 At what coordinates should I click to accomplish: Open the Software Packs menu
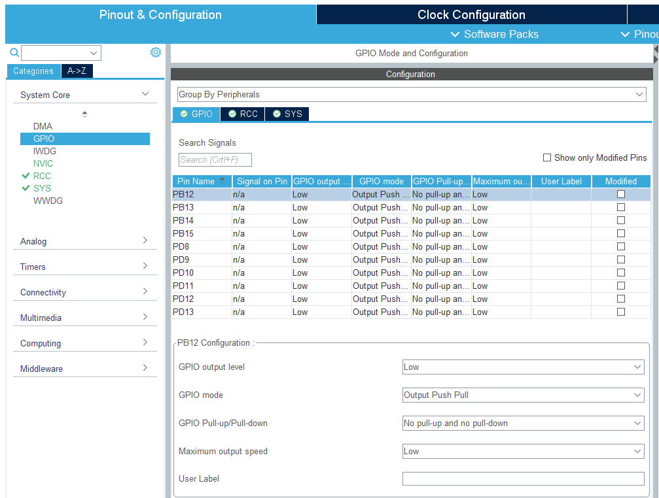click(x=494, y=35)
